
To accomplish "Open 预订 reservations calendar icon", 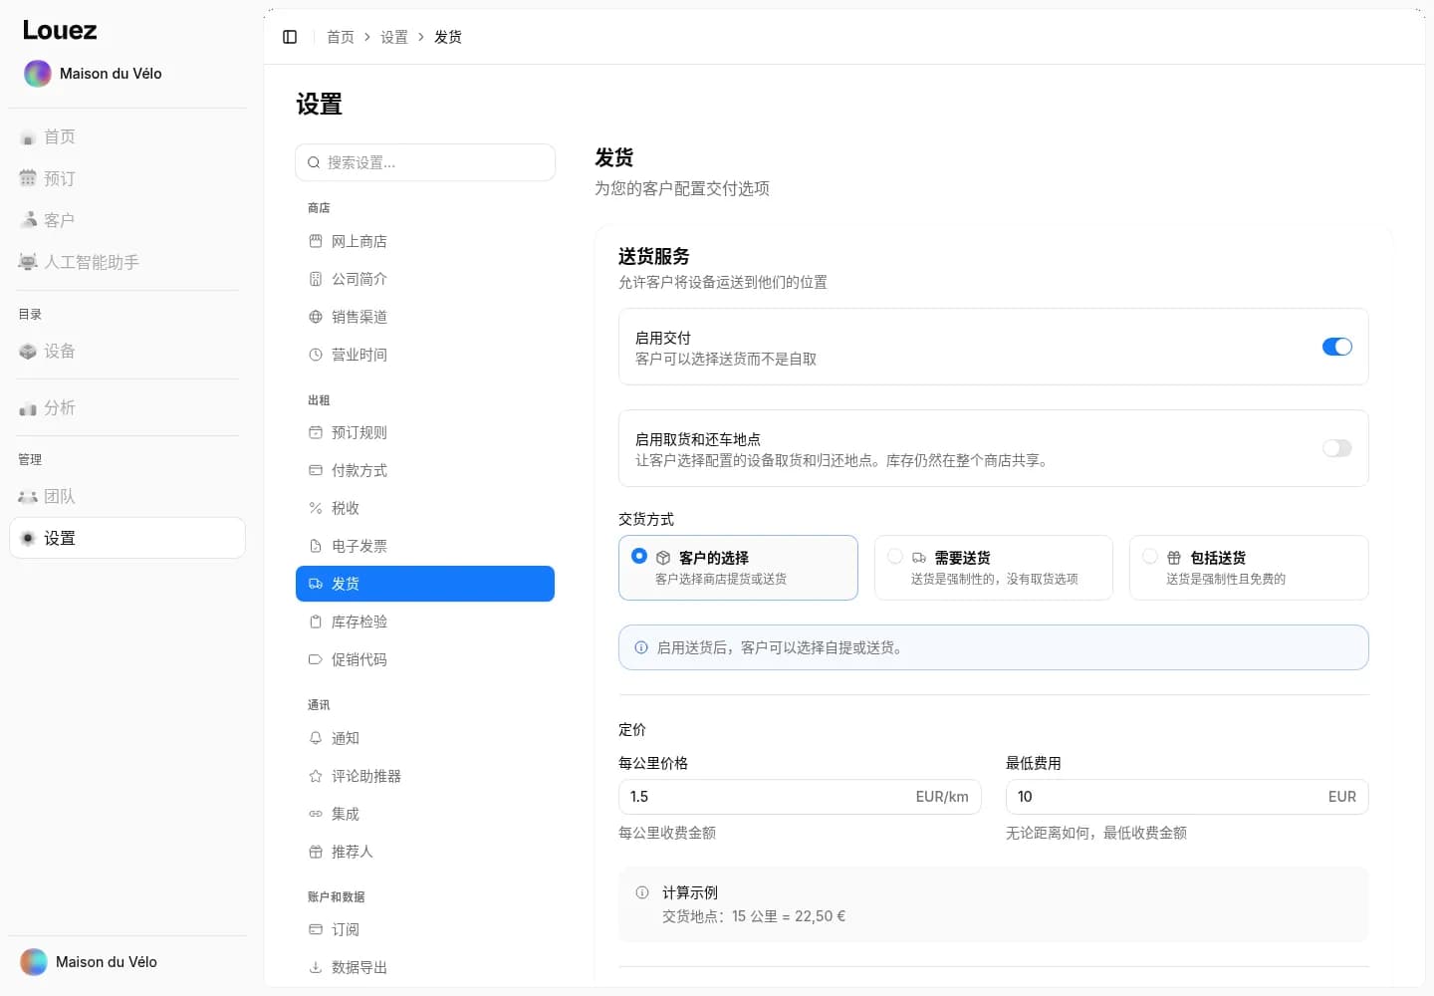I will pyautogui.click(x=28, y=178).
